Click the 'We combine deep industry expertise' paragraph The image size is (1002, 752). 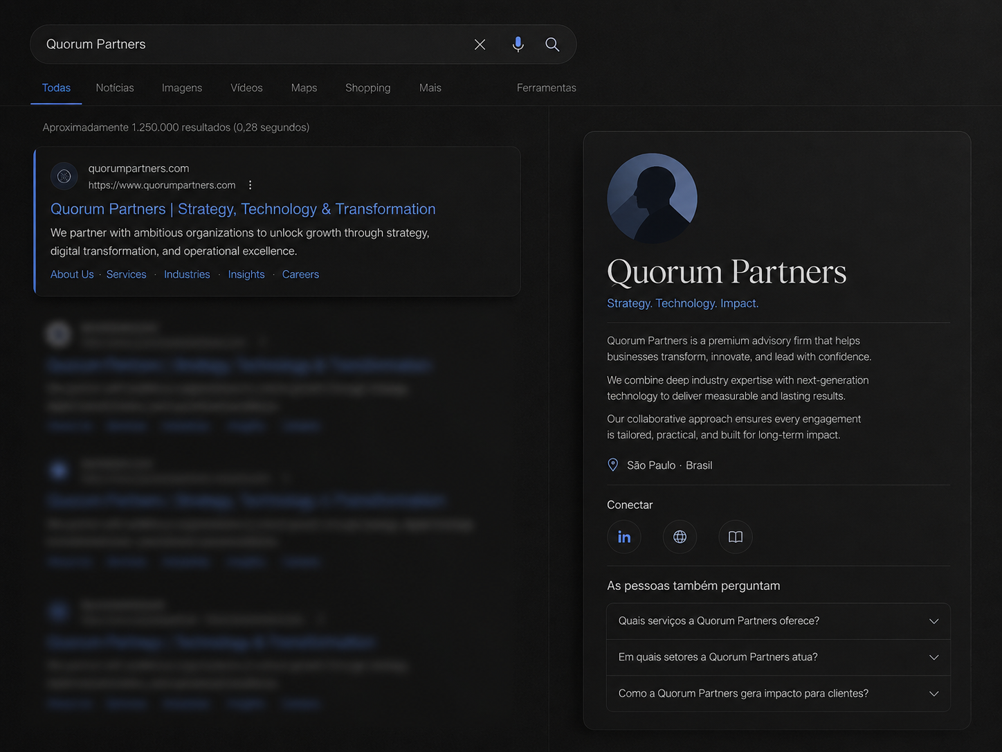pyautogui.click(x=738, y=388)
